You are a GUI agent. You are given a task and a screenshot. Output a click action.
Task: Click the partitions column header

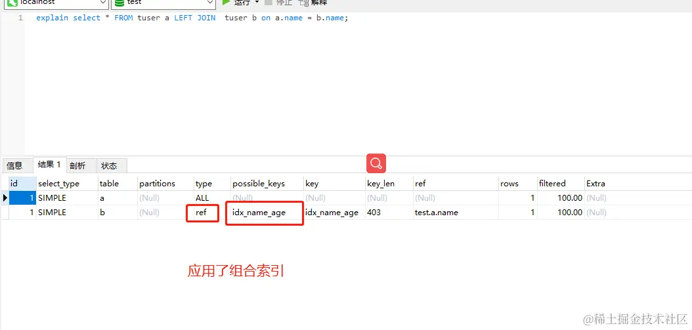[166, 184]
